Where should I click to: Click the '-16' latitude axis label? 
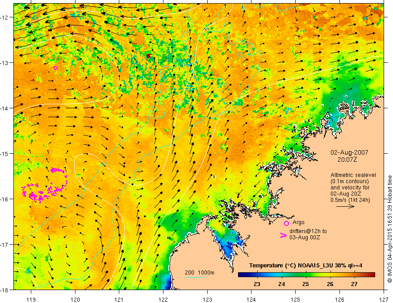point(4,199)
